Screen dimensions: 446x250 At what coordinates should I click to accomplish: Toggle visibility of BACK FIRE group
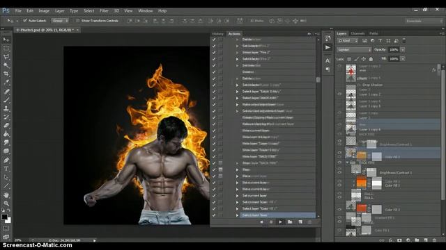pos(339,162)
